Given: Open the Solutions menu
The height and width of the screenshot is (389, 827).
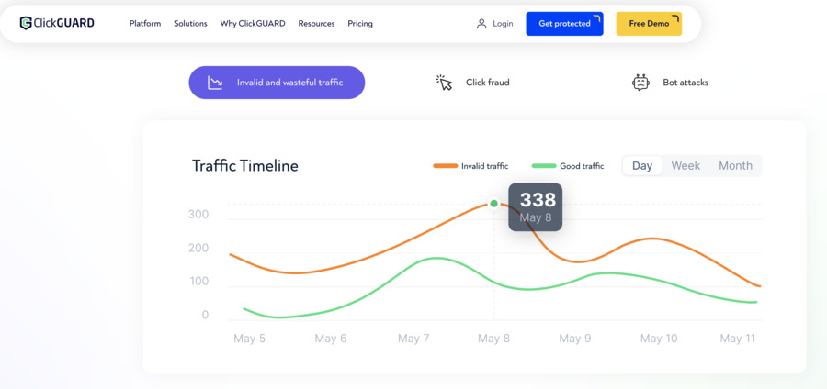Looking at the screenshot, I should [x=190, y=24].
